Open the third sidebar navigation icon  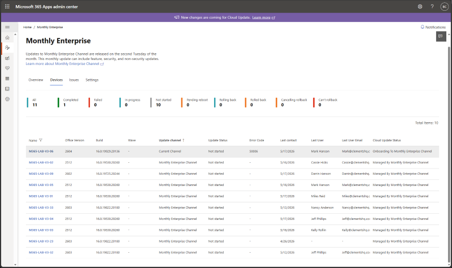[7, 58]
